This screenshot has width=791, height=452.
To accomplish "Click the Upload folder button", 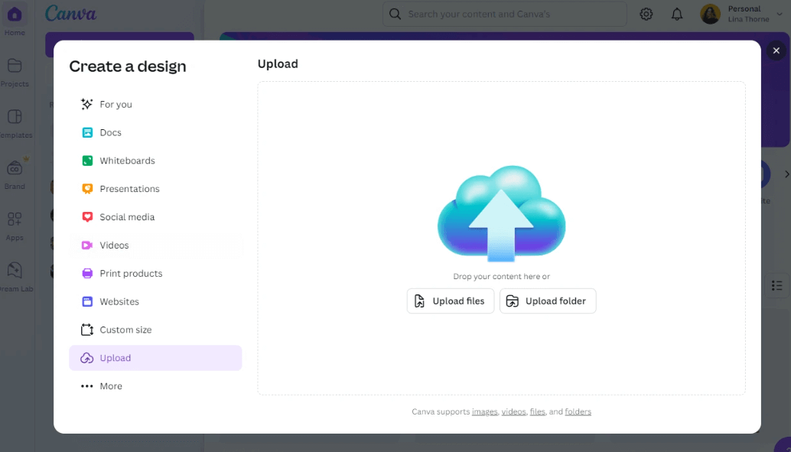I will coord(548,301).
